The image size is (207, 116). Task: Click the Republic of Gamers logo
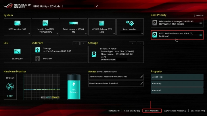coord(18,6)
